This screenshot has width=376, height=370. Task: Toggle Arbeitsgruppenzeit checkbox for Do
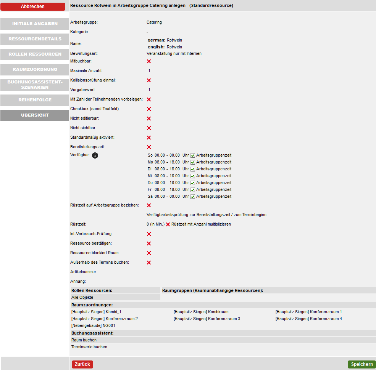point(193,183)
